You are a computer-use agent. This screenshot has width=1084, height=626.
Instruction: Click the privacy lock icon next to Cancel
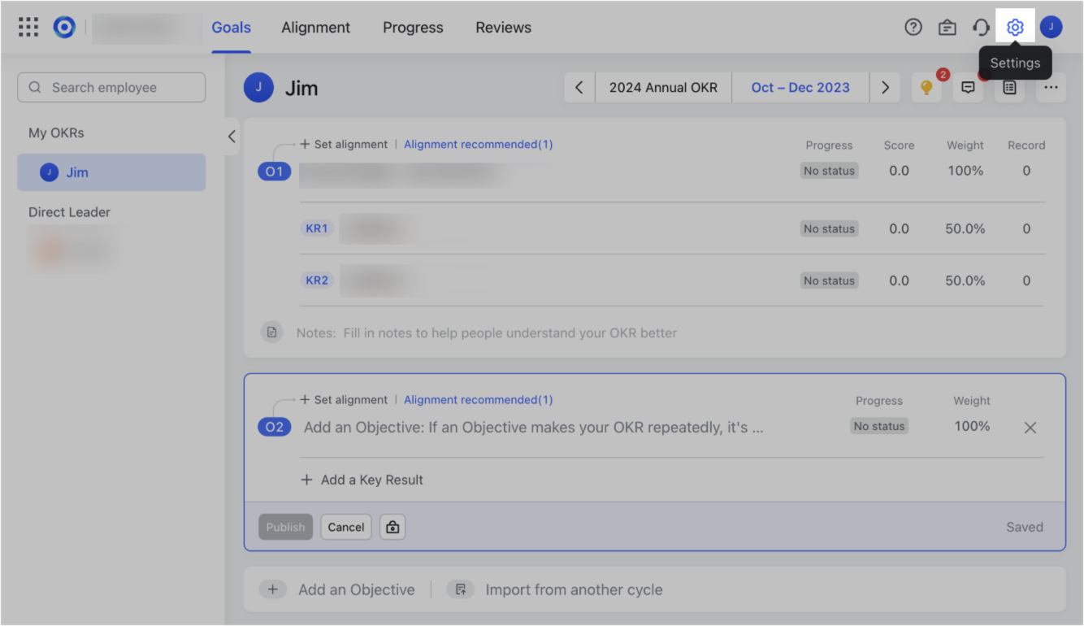[x=392, y=527]
